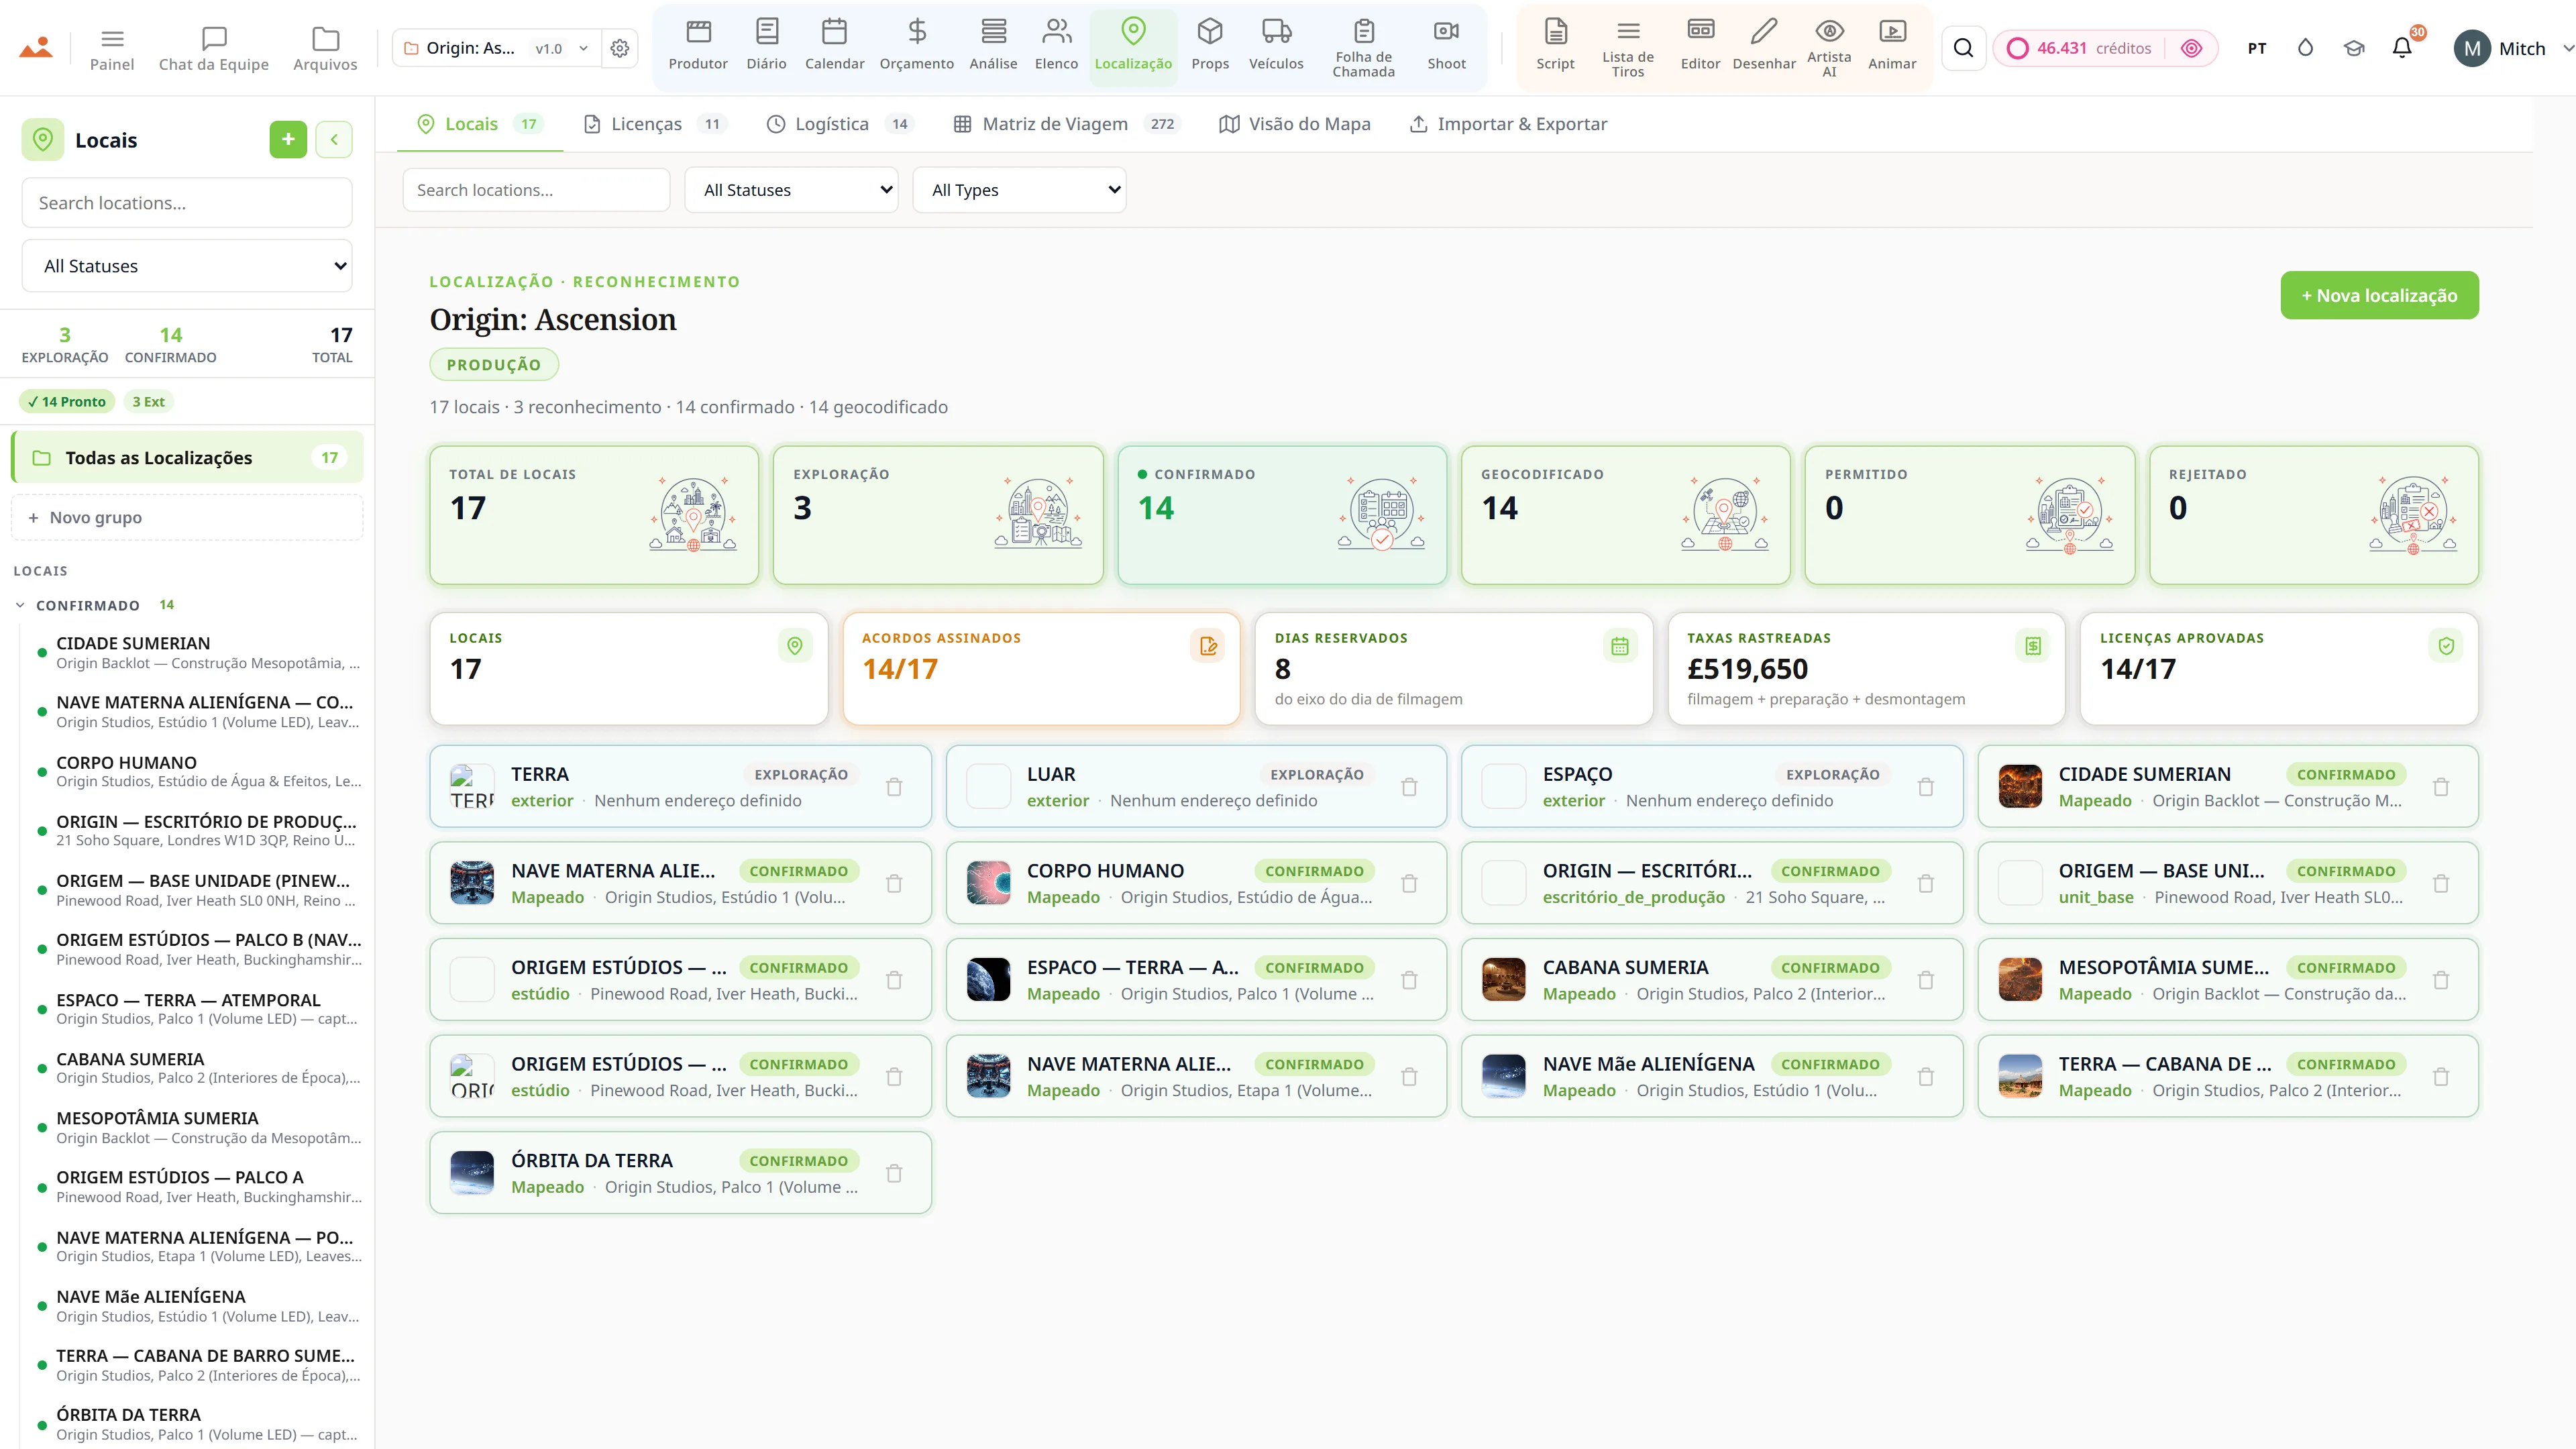The width and height of the screenshot is (2576, 1449).
Task: Toggle the 14 Pronto filter chip
Action: (67, 401)
